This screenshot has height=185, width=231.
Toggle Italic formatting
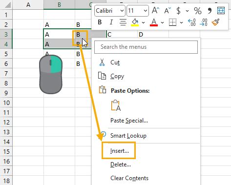(x=111, y=22)
